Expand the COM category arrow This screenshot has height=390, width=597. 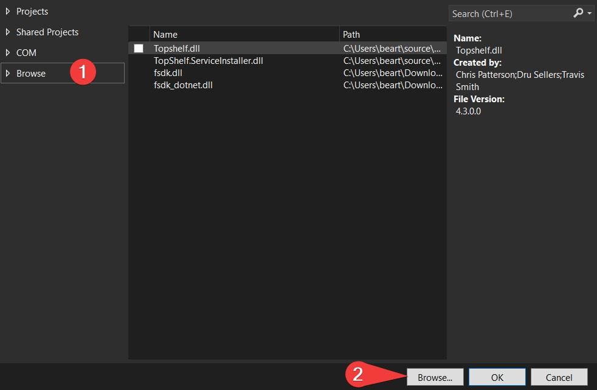pyautogui.click(x=8, y=52)
